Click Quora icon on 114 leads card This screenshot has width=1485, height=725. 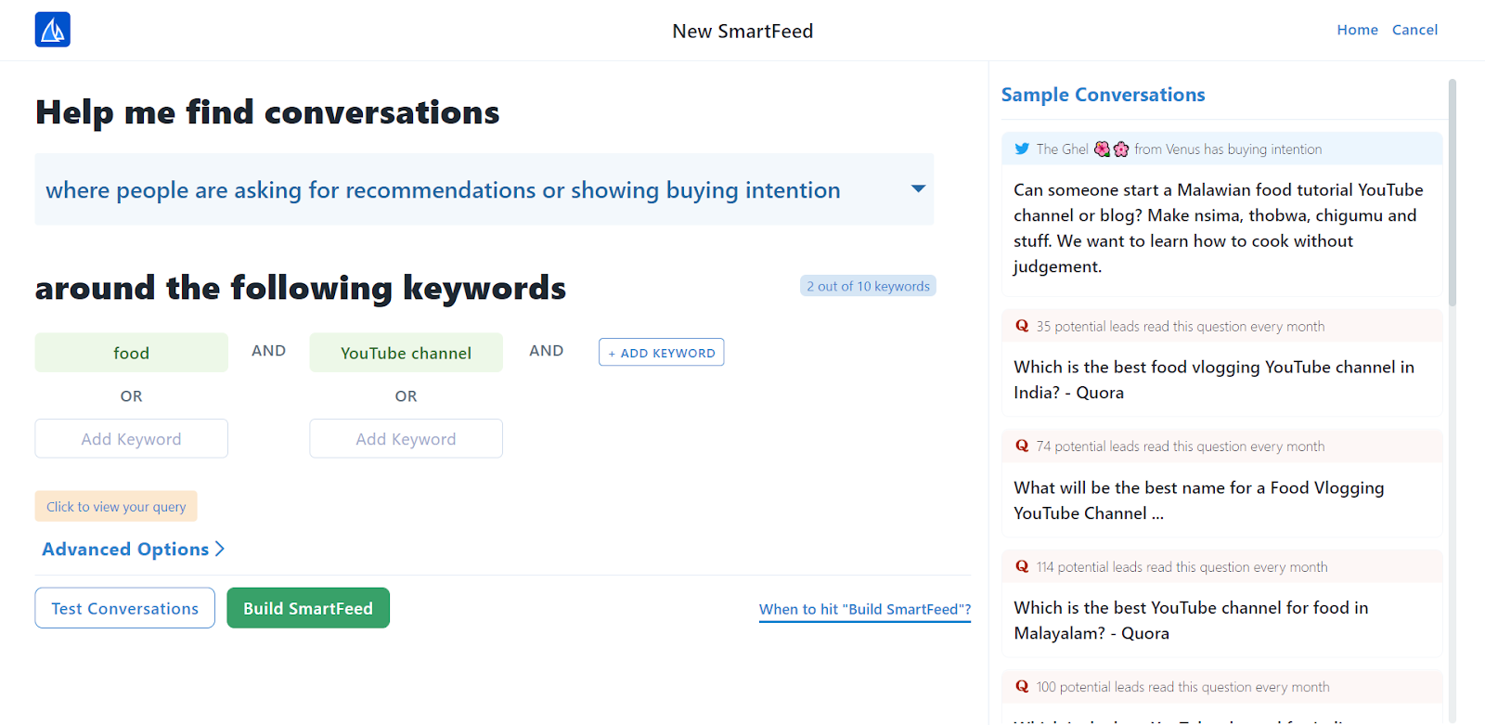[x=1022, y=566]
